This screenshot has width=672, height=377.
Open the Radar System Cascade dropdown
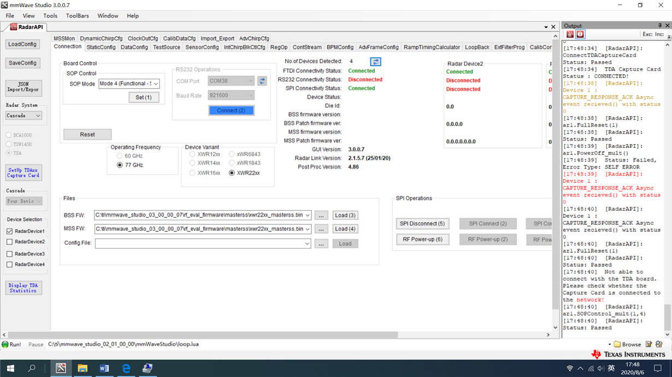click(38, 116)
